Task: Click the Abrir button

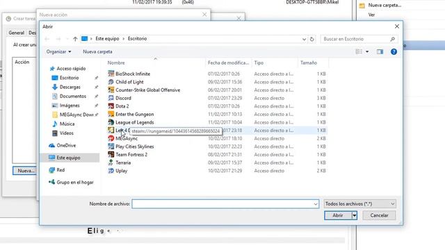Action: pyautogui.click(x=338, y=215)
